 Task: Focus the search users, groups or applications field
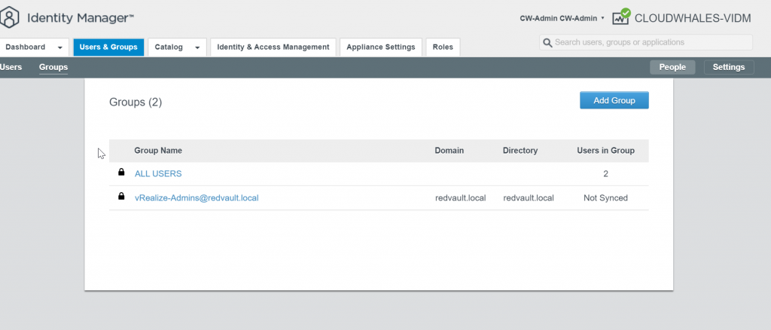pos(646,42)
